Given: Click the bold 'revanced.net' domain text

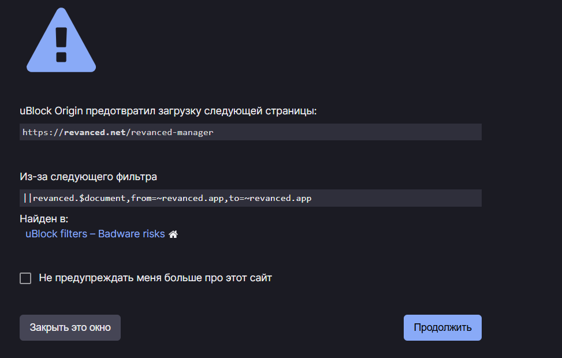Looking at the screenshot, I should pyautogui.click(x=94, y=132).
